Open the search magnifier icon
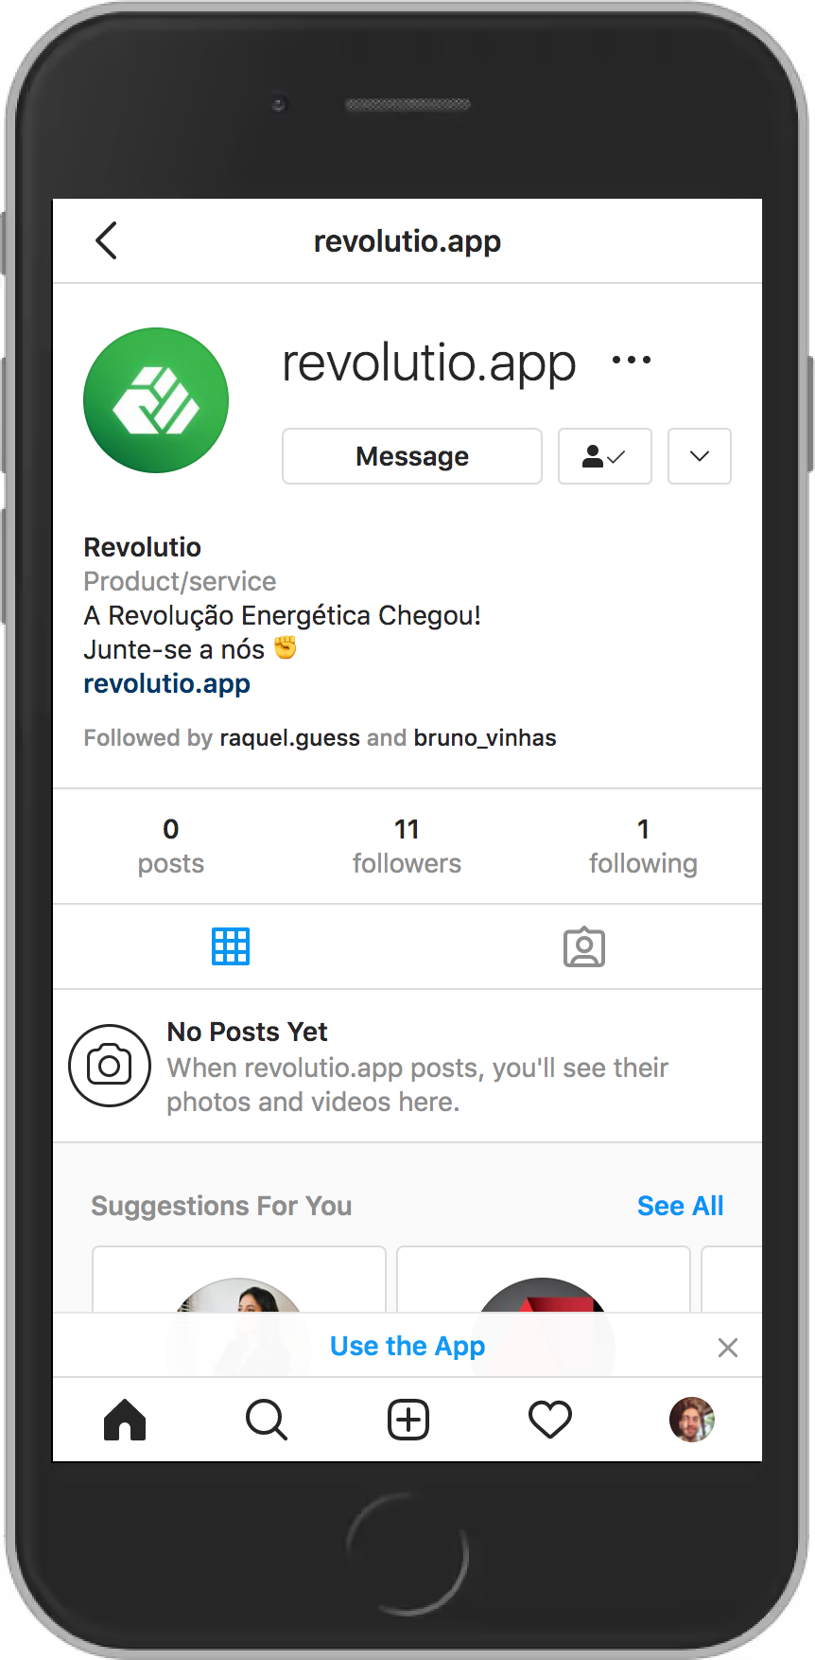 pyautogui.click(x=267, y=1420)
